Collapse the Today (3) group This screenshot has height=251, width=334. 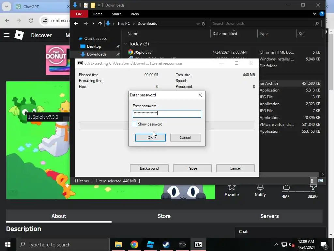(126, 44)
